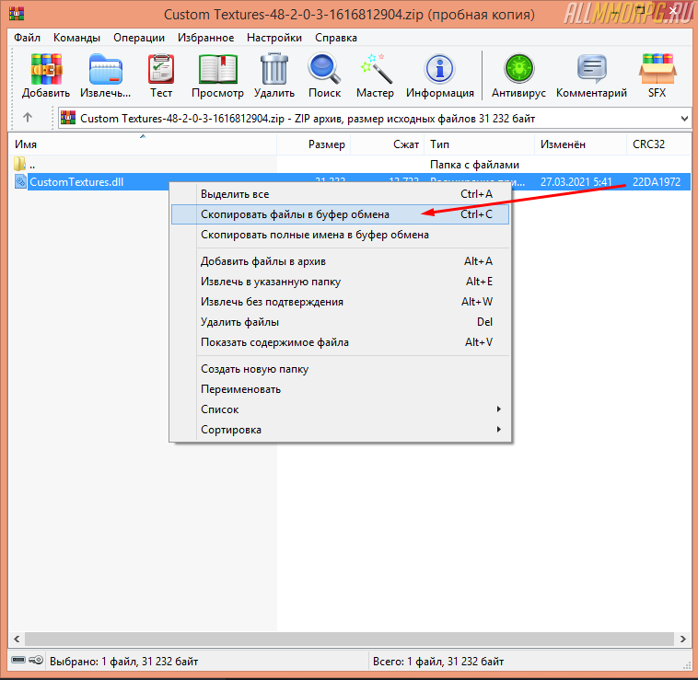
Task: Open the Поиск magnifier tool
Action: (x=324, y=69)
